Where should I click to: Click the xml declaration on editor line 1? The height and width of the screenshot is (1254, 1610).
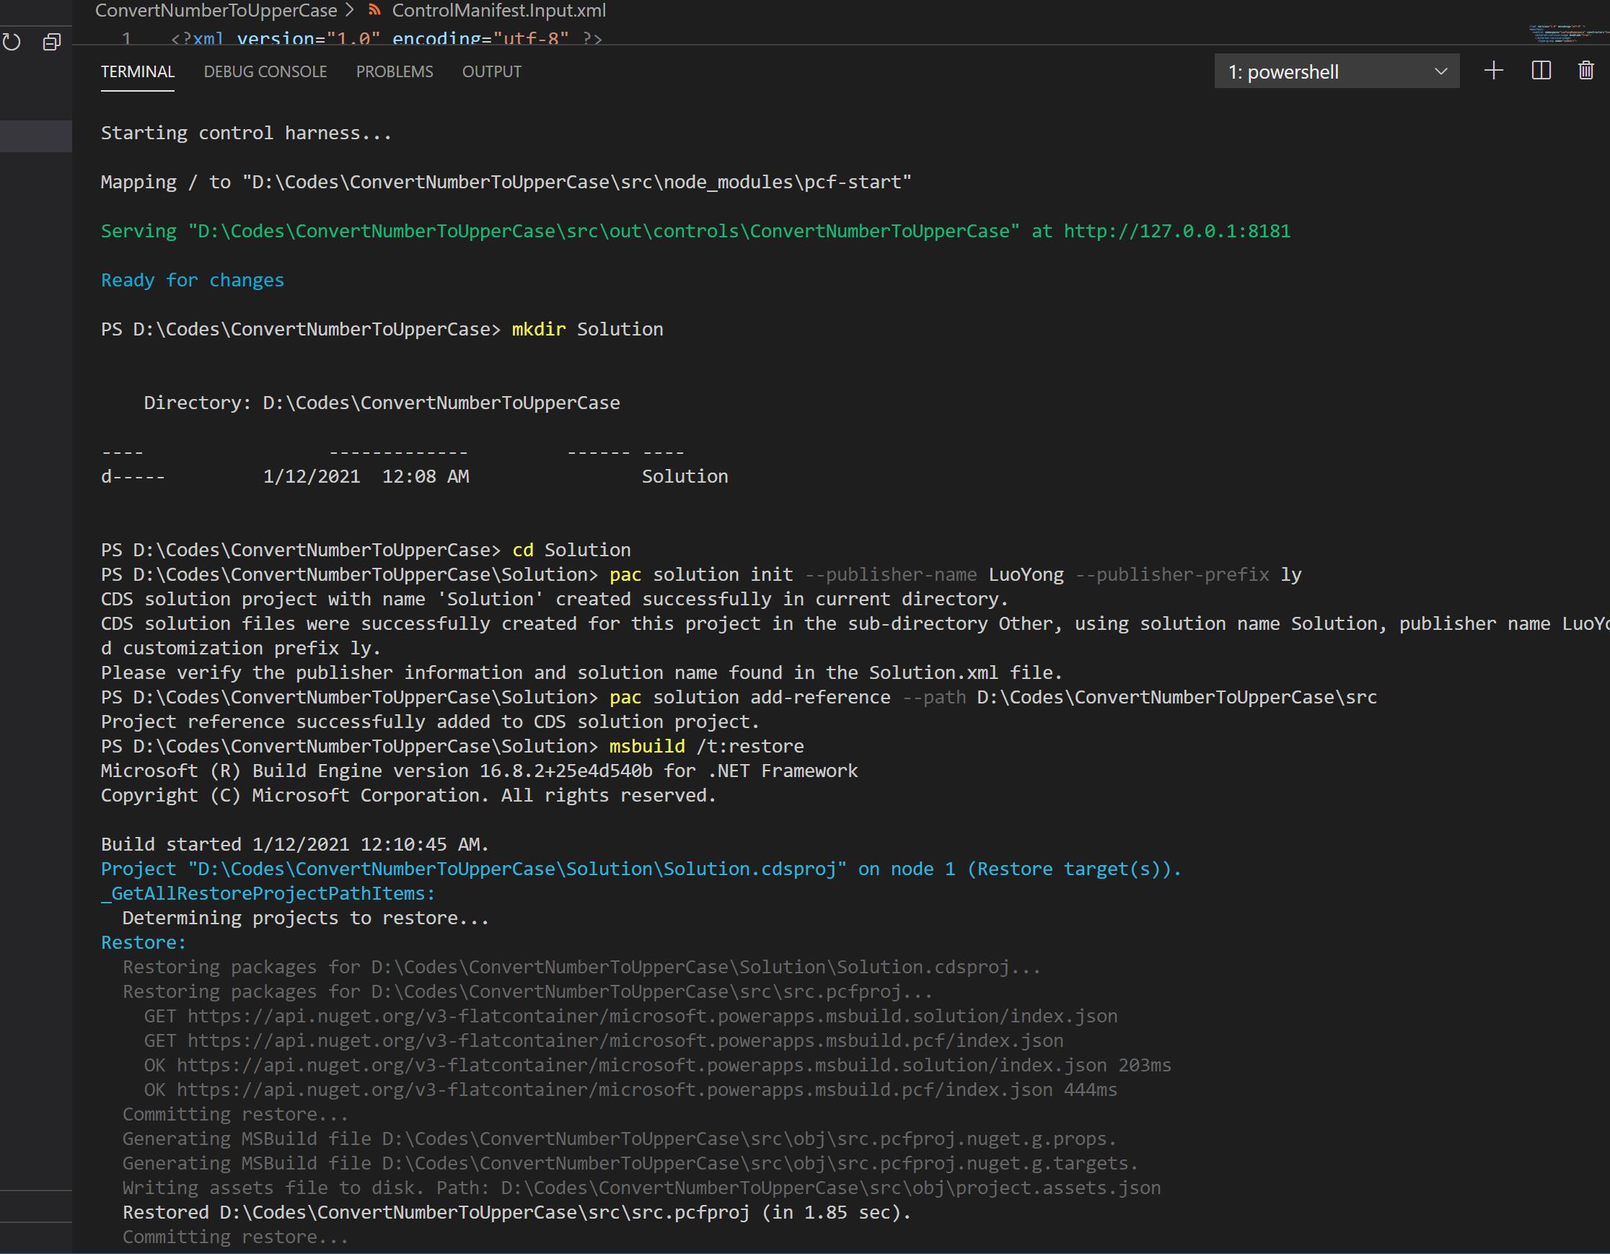[387, 38]
